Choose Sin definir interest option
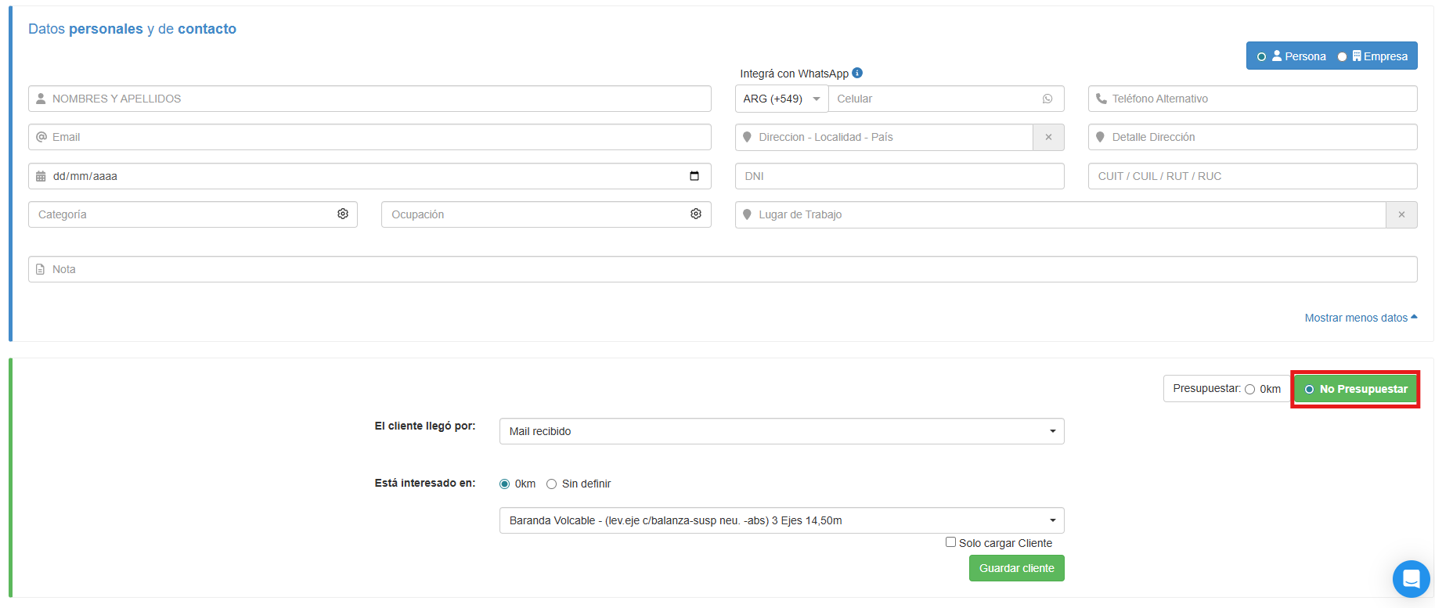This screenshot has width=1435, height=608. pyautogui.click(x=551, y=484)
